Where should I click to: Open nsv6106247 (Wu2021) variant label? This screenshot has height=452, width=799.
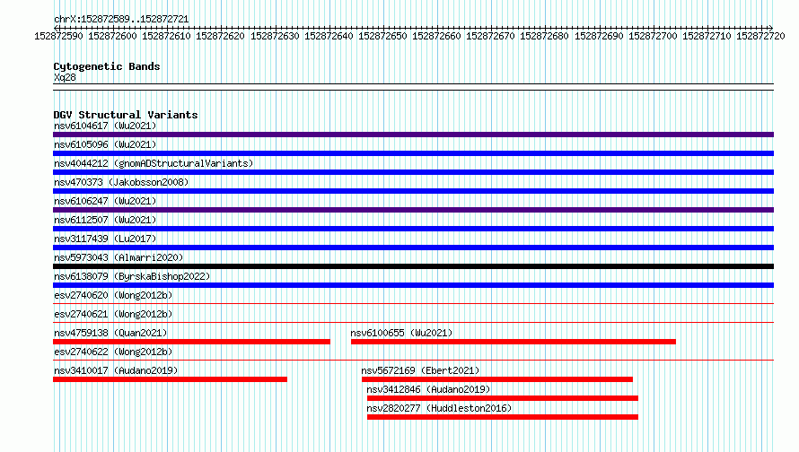coord(105,201)
